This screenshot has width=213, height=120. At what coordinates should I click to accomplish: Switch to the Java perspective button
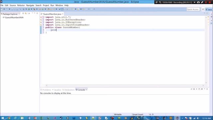coord(209,10)
